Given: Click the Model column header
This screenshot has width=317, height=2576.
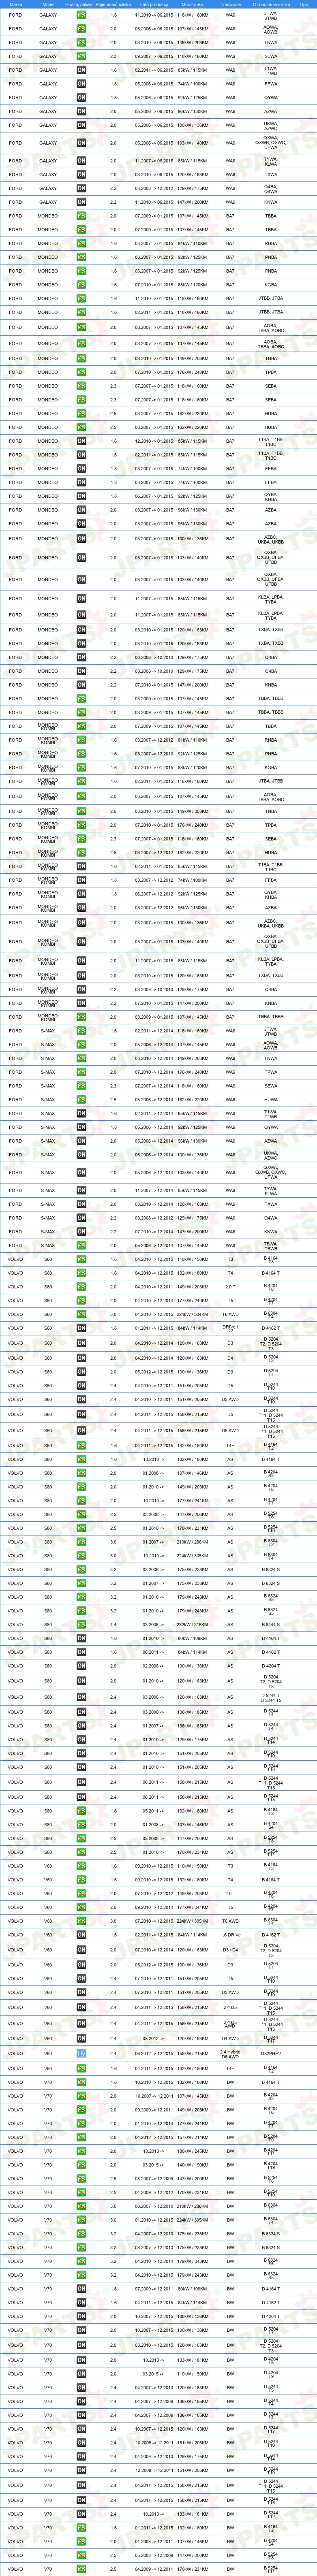Looking at the screenshot, I should [48, 4].
